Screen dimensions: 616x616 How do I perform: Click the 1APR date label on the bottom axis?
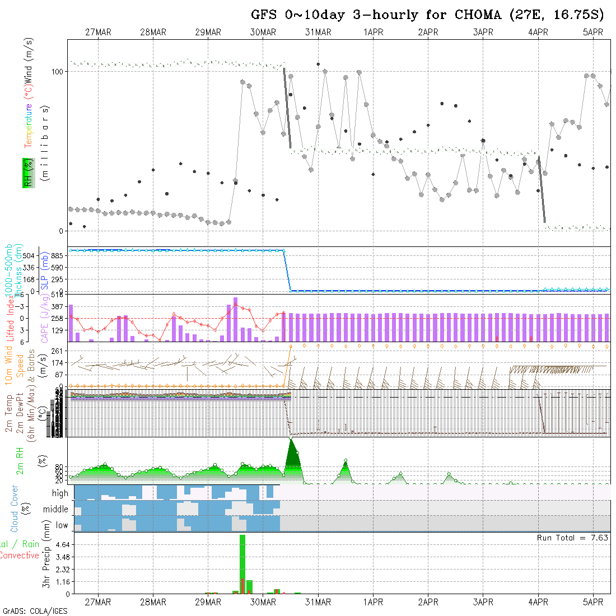373,602
